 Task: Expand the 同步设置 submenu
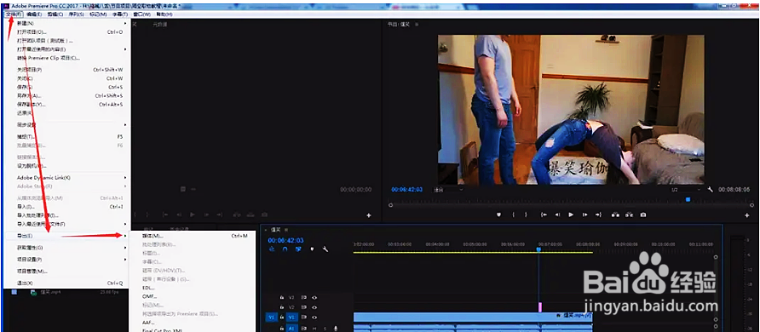coord(66,125)
